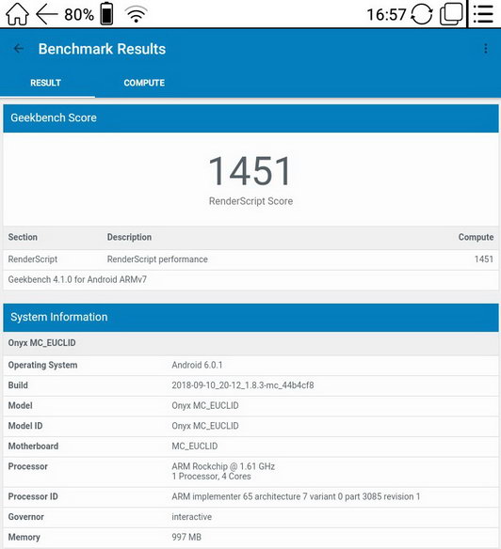Switch to the RESULT tab
This screenshot has height=549, width=501.
point(45,83)
